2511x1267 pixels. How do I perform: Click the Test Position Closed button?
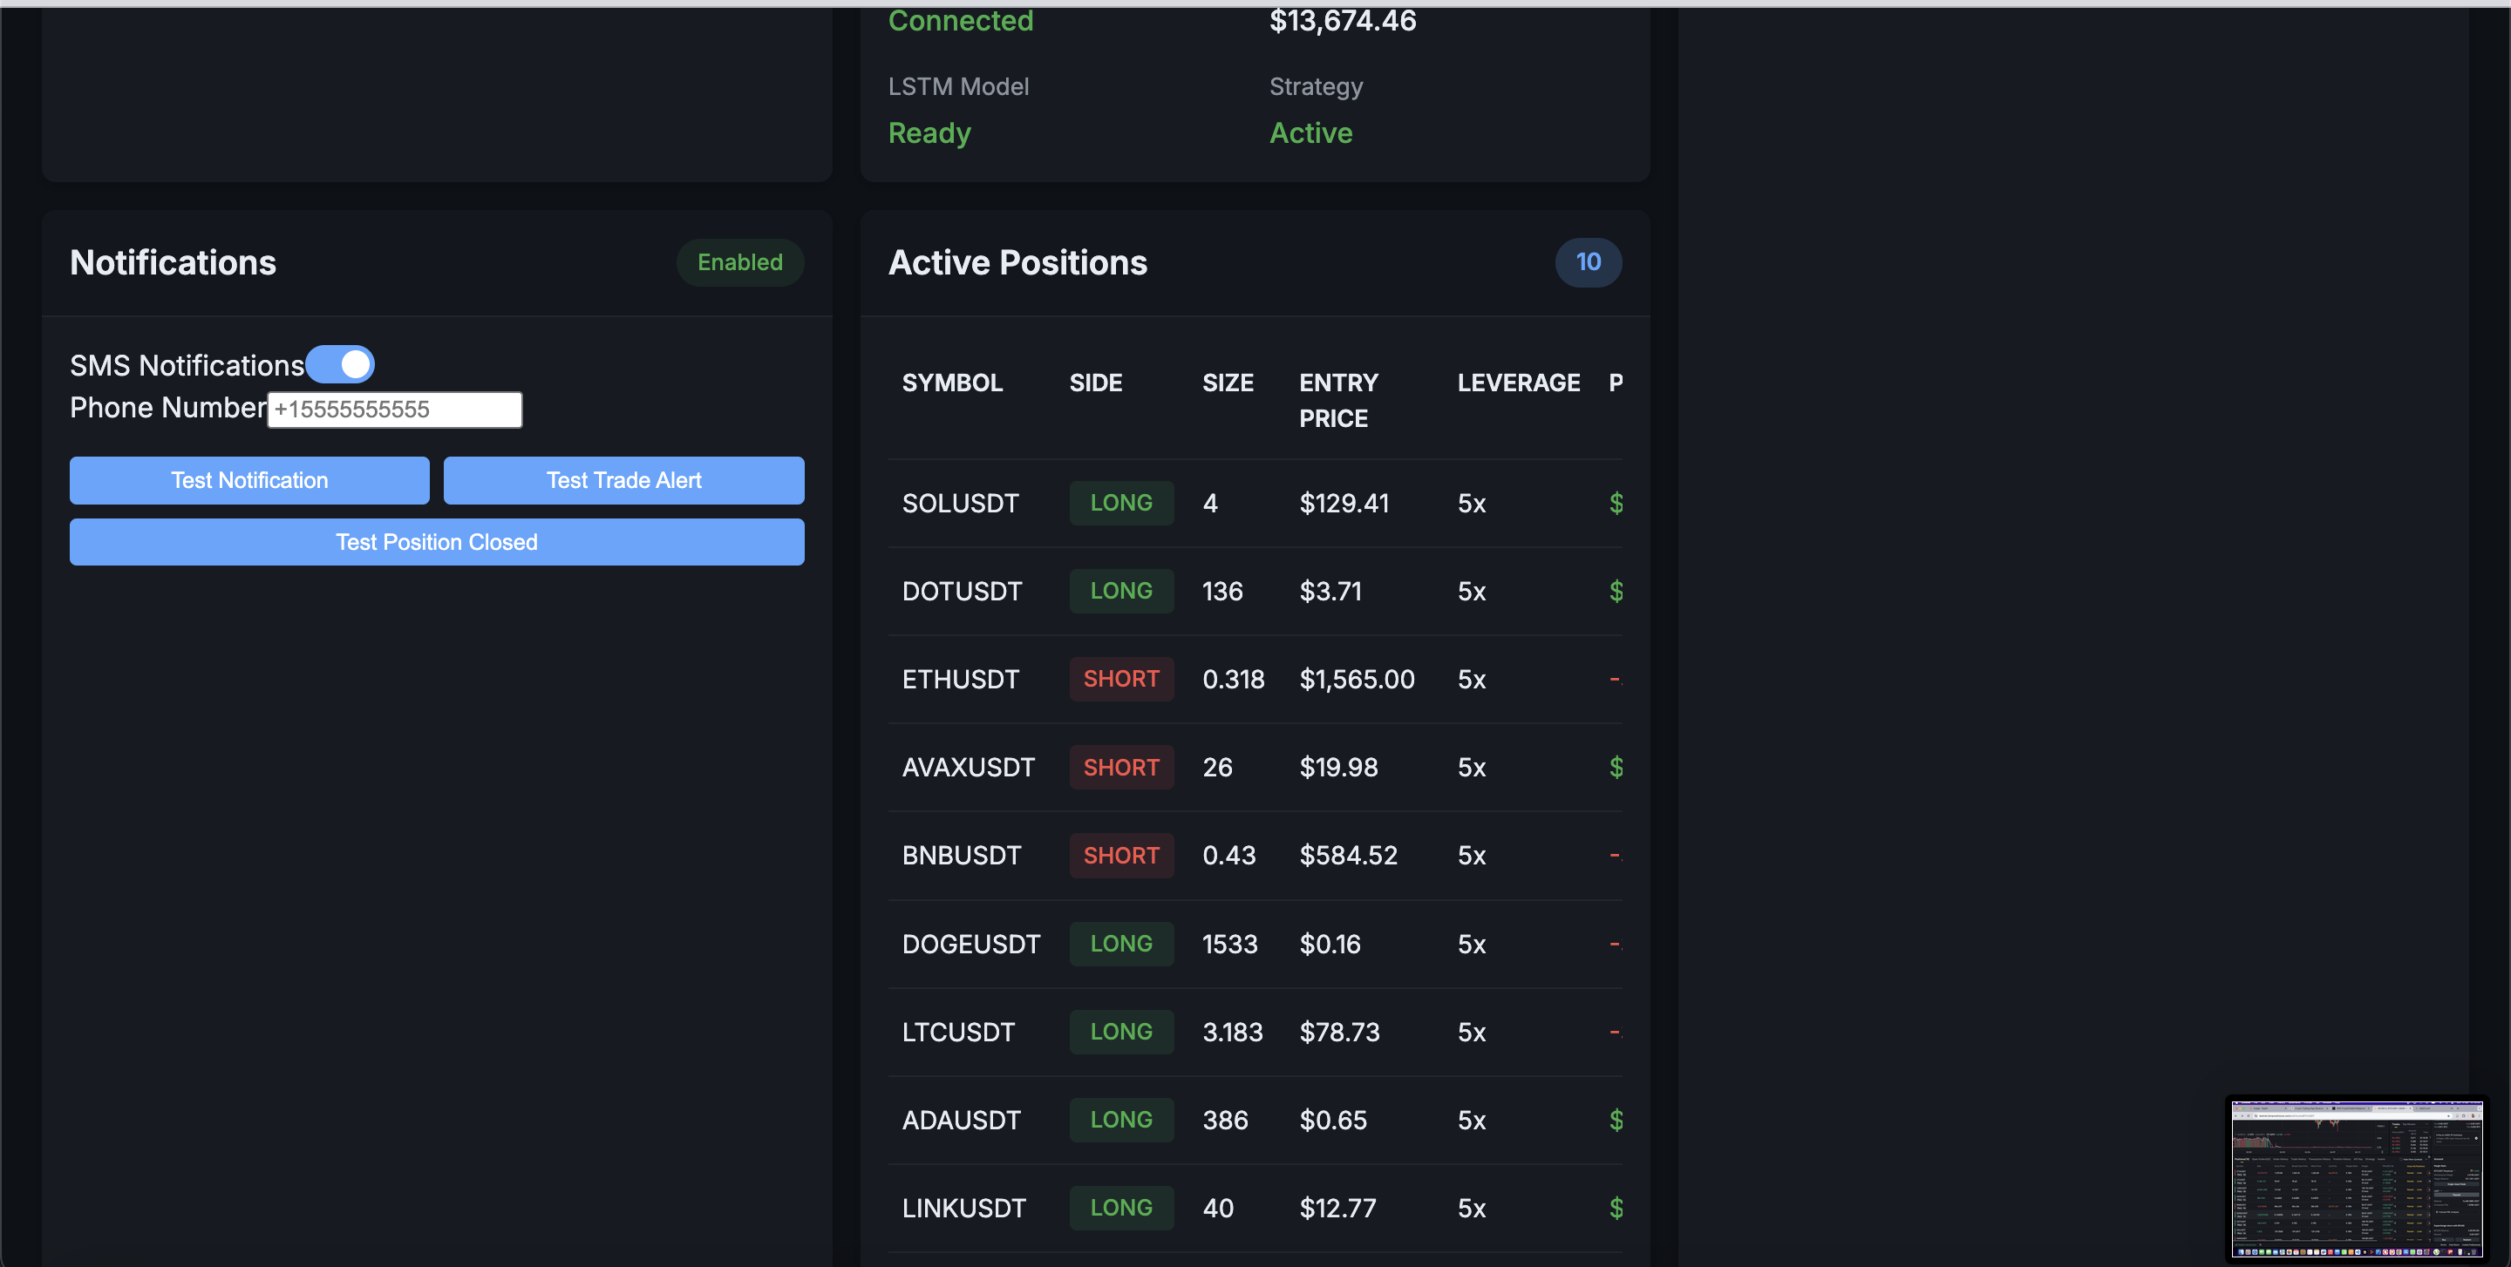tap(437, 541)
